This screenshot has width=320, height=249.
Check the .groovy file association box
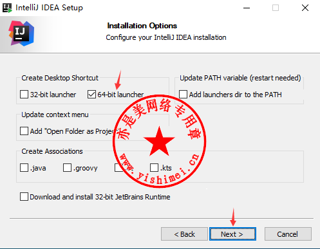[x=67, y=168]
